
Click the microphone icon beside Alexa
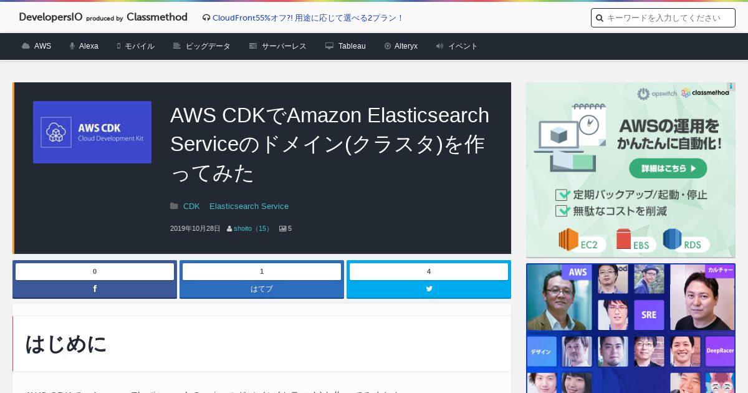coord(72,46)
